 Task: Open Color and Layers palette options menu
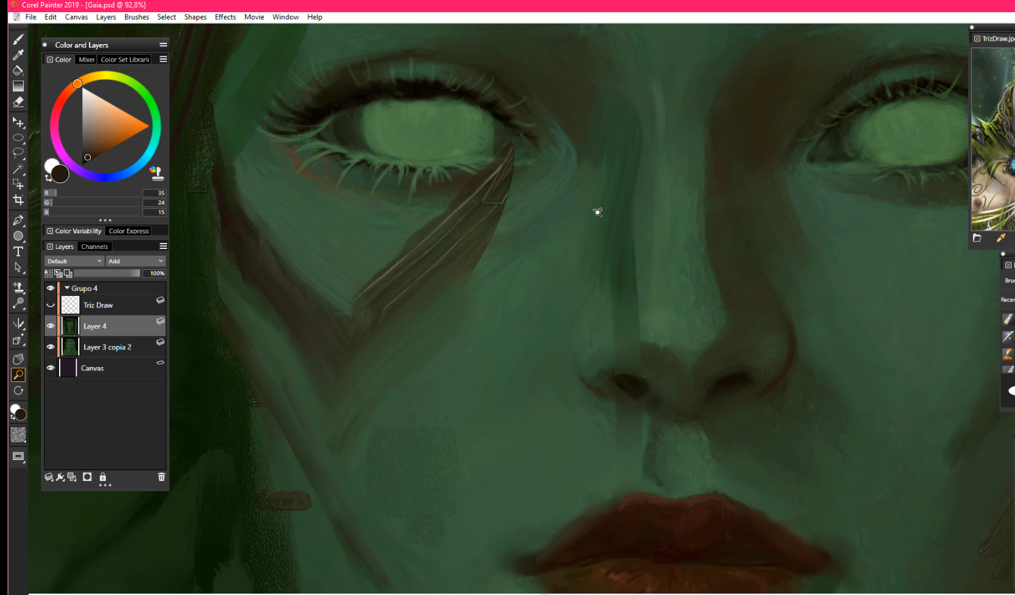pyautogui.click(x=163, y=45)
